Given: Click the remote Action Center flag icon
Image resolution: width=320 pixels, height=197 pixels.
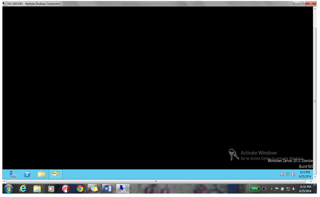Looking at the screenshot, I should [x=282, y=174].
